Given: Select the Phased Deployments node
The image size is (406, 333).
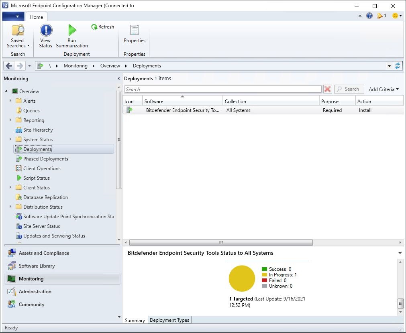Looking at the screenshot, I should click(x=45, y=158).
